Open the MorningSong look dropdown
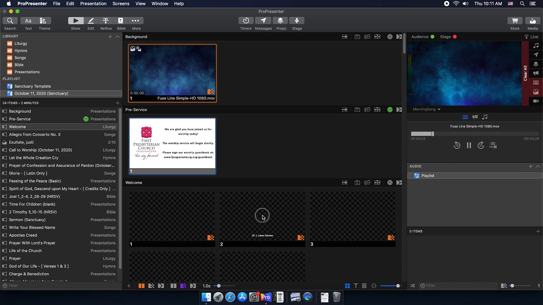 point(426,109)
